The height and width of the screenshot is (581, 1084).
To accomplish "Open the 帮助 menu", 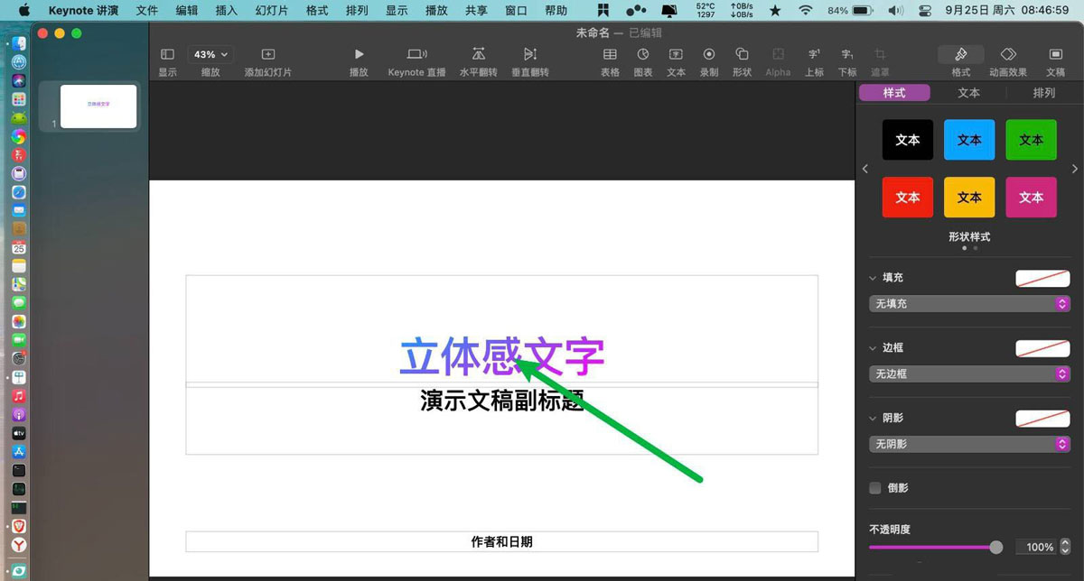I will [556, 11].
